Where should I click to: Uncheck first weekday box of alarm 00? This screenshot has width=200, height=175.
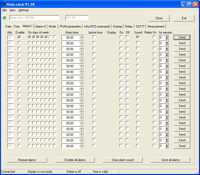(30, 37)
